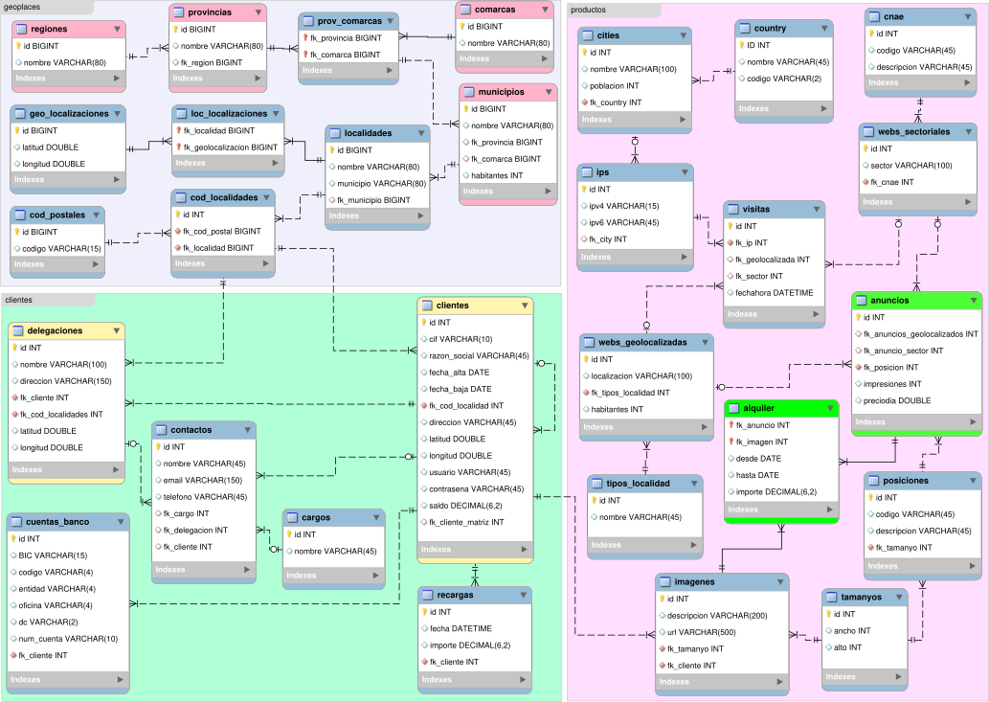Select the geoplaces layer label
This screenshot has width=989, height=702.
click(24, 7)
